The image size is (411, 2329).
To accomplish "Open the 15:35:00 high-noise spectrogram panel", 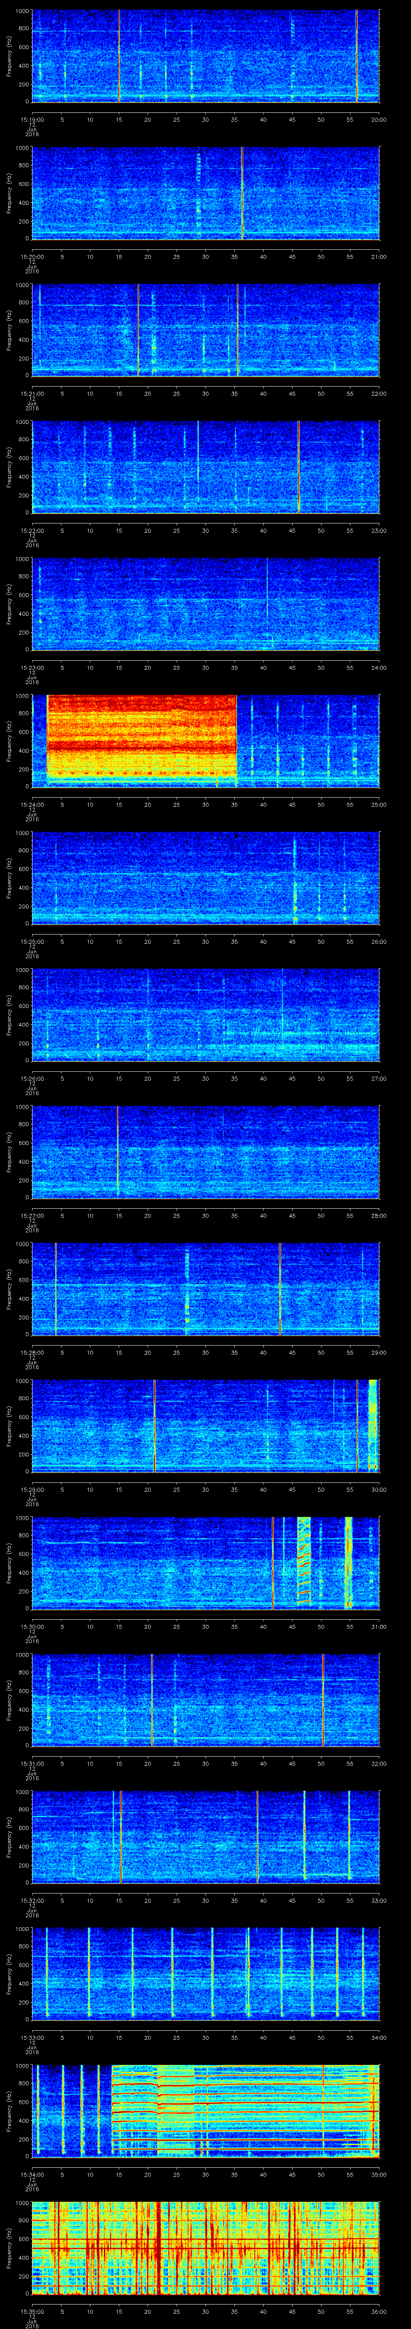I will 205,2248.
